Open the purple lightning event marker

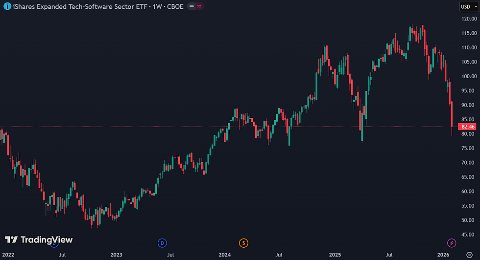[x=452, y=243]
